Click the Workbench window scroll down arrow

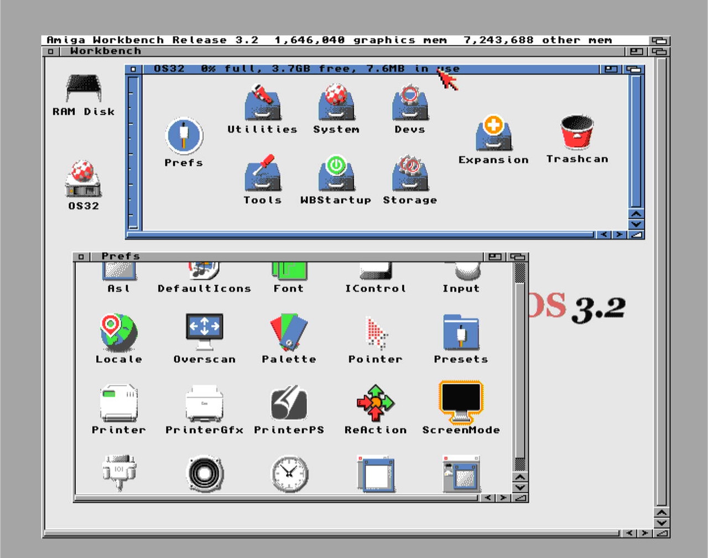(662, 523)
